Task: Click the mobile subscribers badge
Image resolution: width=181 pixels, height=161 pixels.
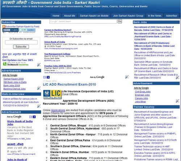Action: click(x=10, y=30)
